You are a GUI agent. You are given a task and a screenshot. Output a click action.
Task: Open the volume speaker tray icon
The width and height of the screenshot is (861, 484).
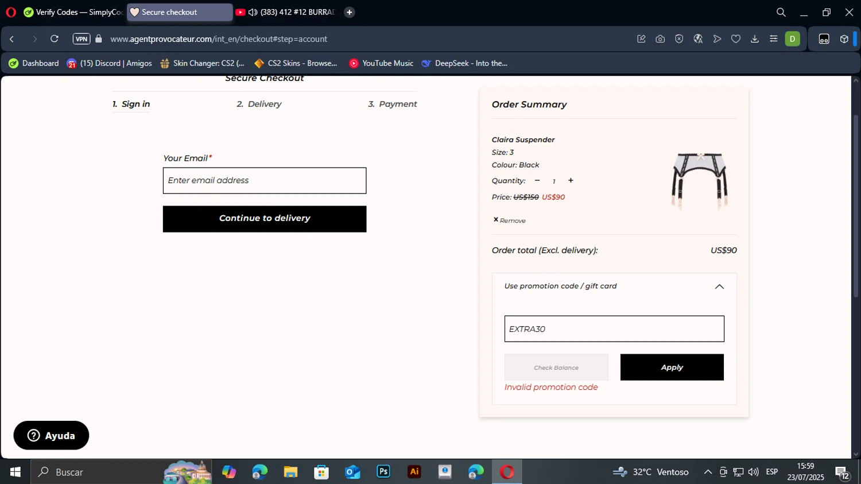coord(754,472)
